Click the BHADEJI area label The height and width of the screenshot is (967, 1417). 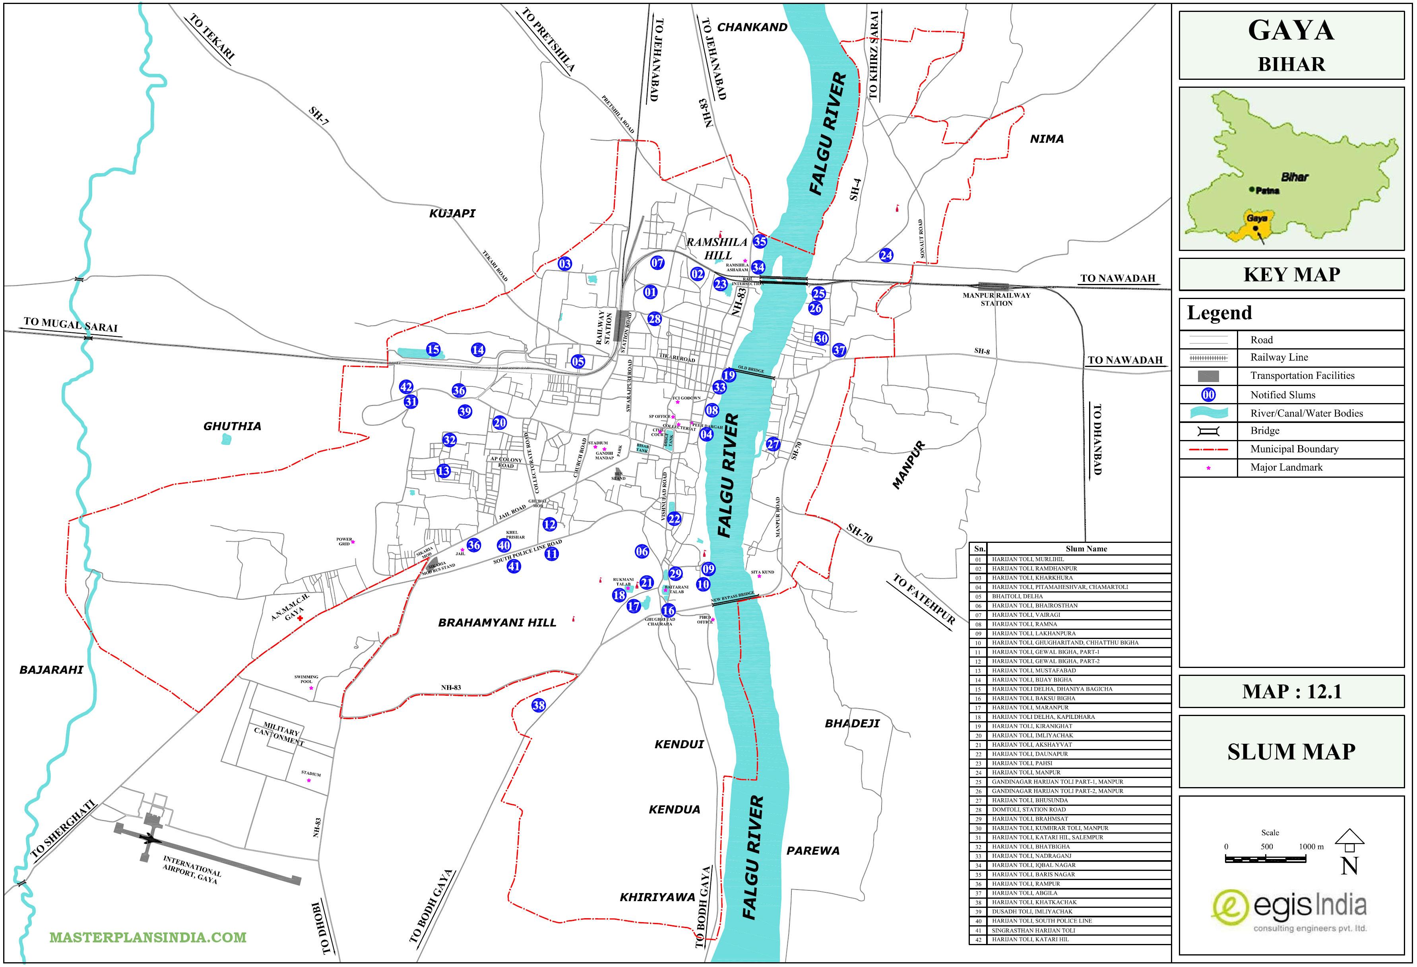pos(852,724)
